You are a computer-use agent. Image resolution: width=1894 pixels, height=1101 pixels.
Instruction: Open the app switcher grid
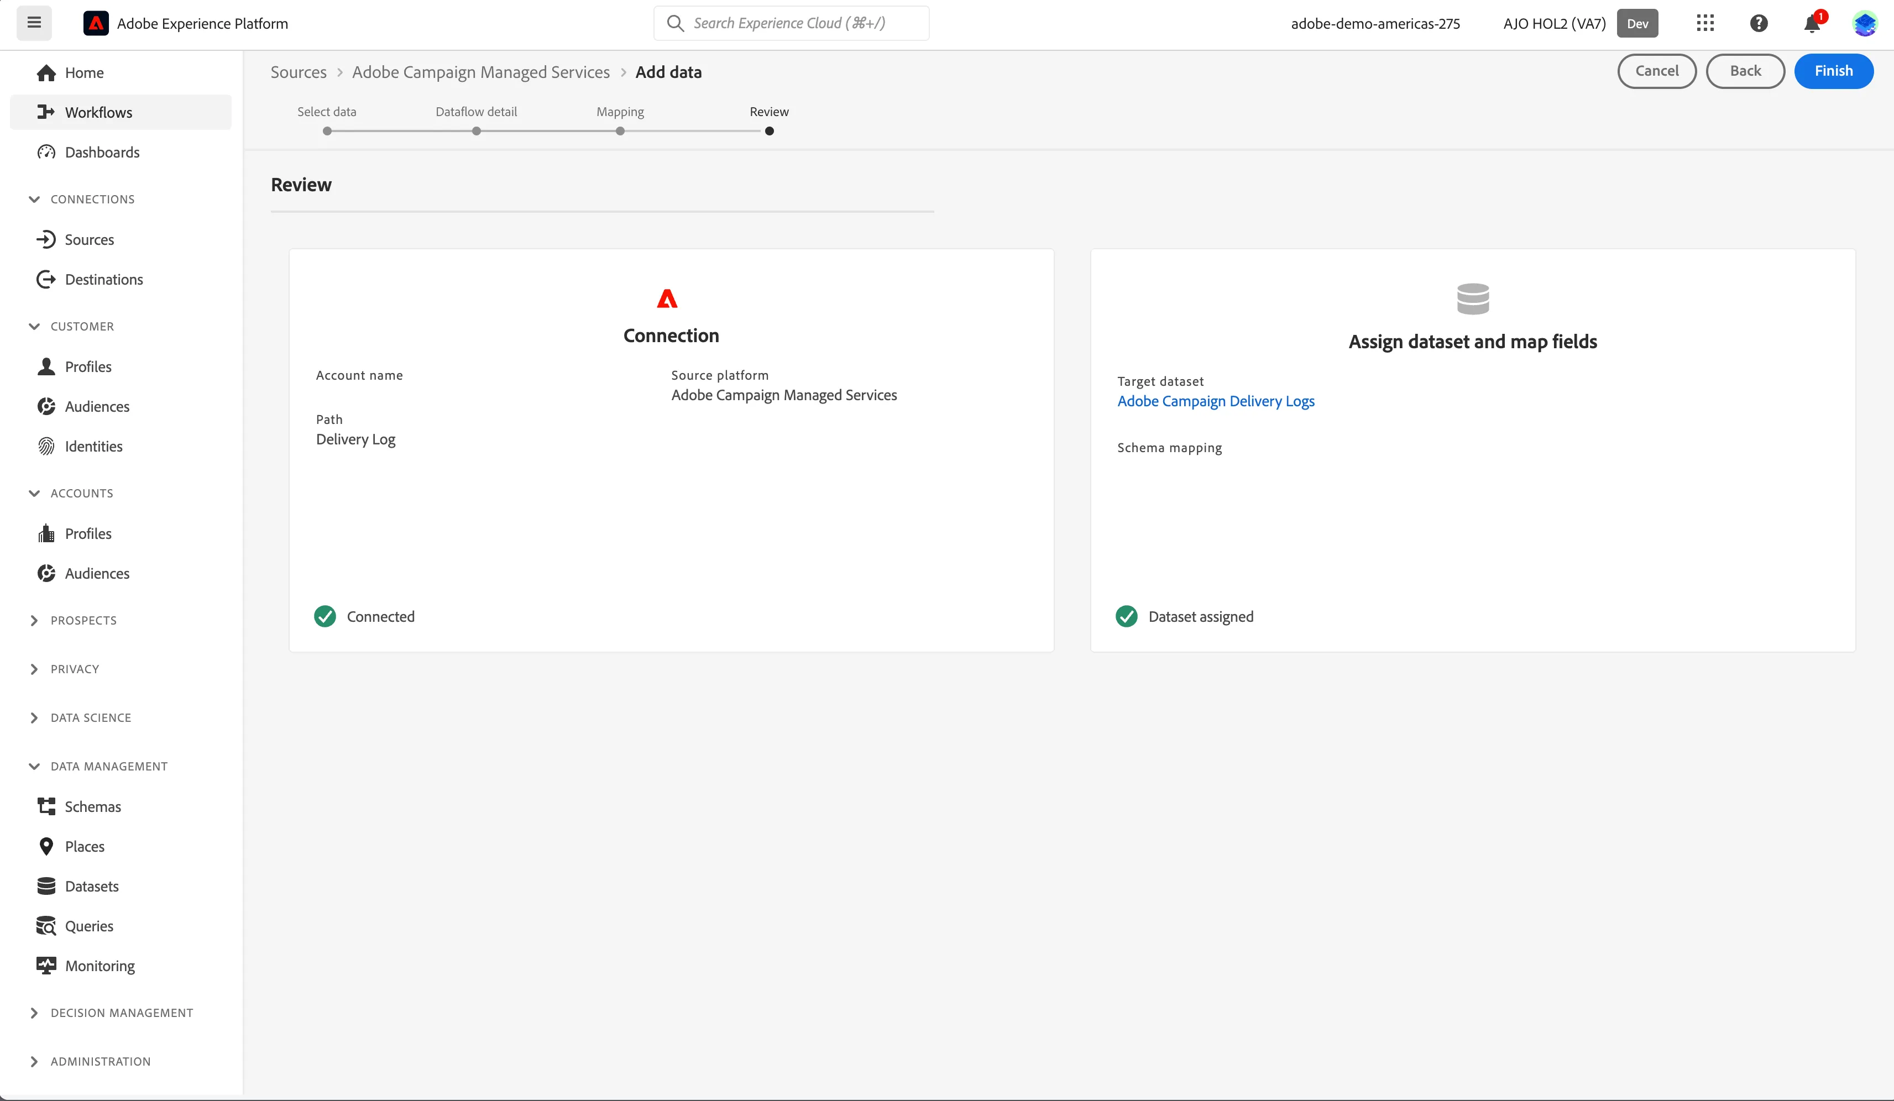tap(1704, 23)
